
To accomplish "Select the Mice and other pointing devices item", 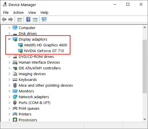I will tap(46, 85).
